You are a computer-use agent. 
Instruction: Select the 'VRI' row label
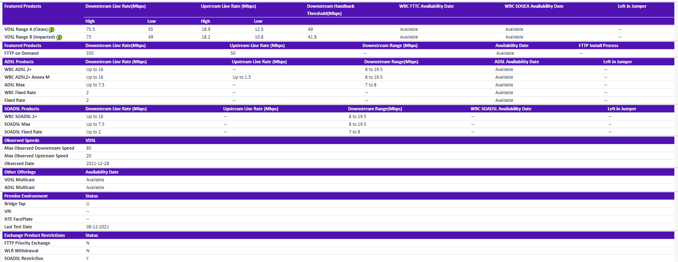8,211
